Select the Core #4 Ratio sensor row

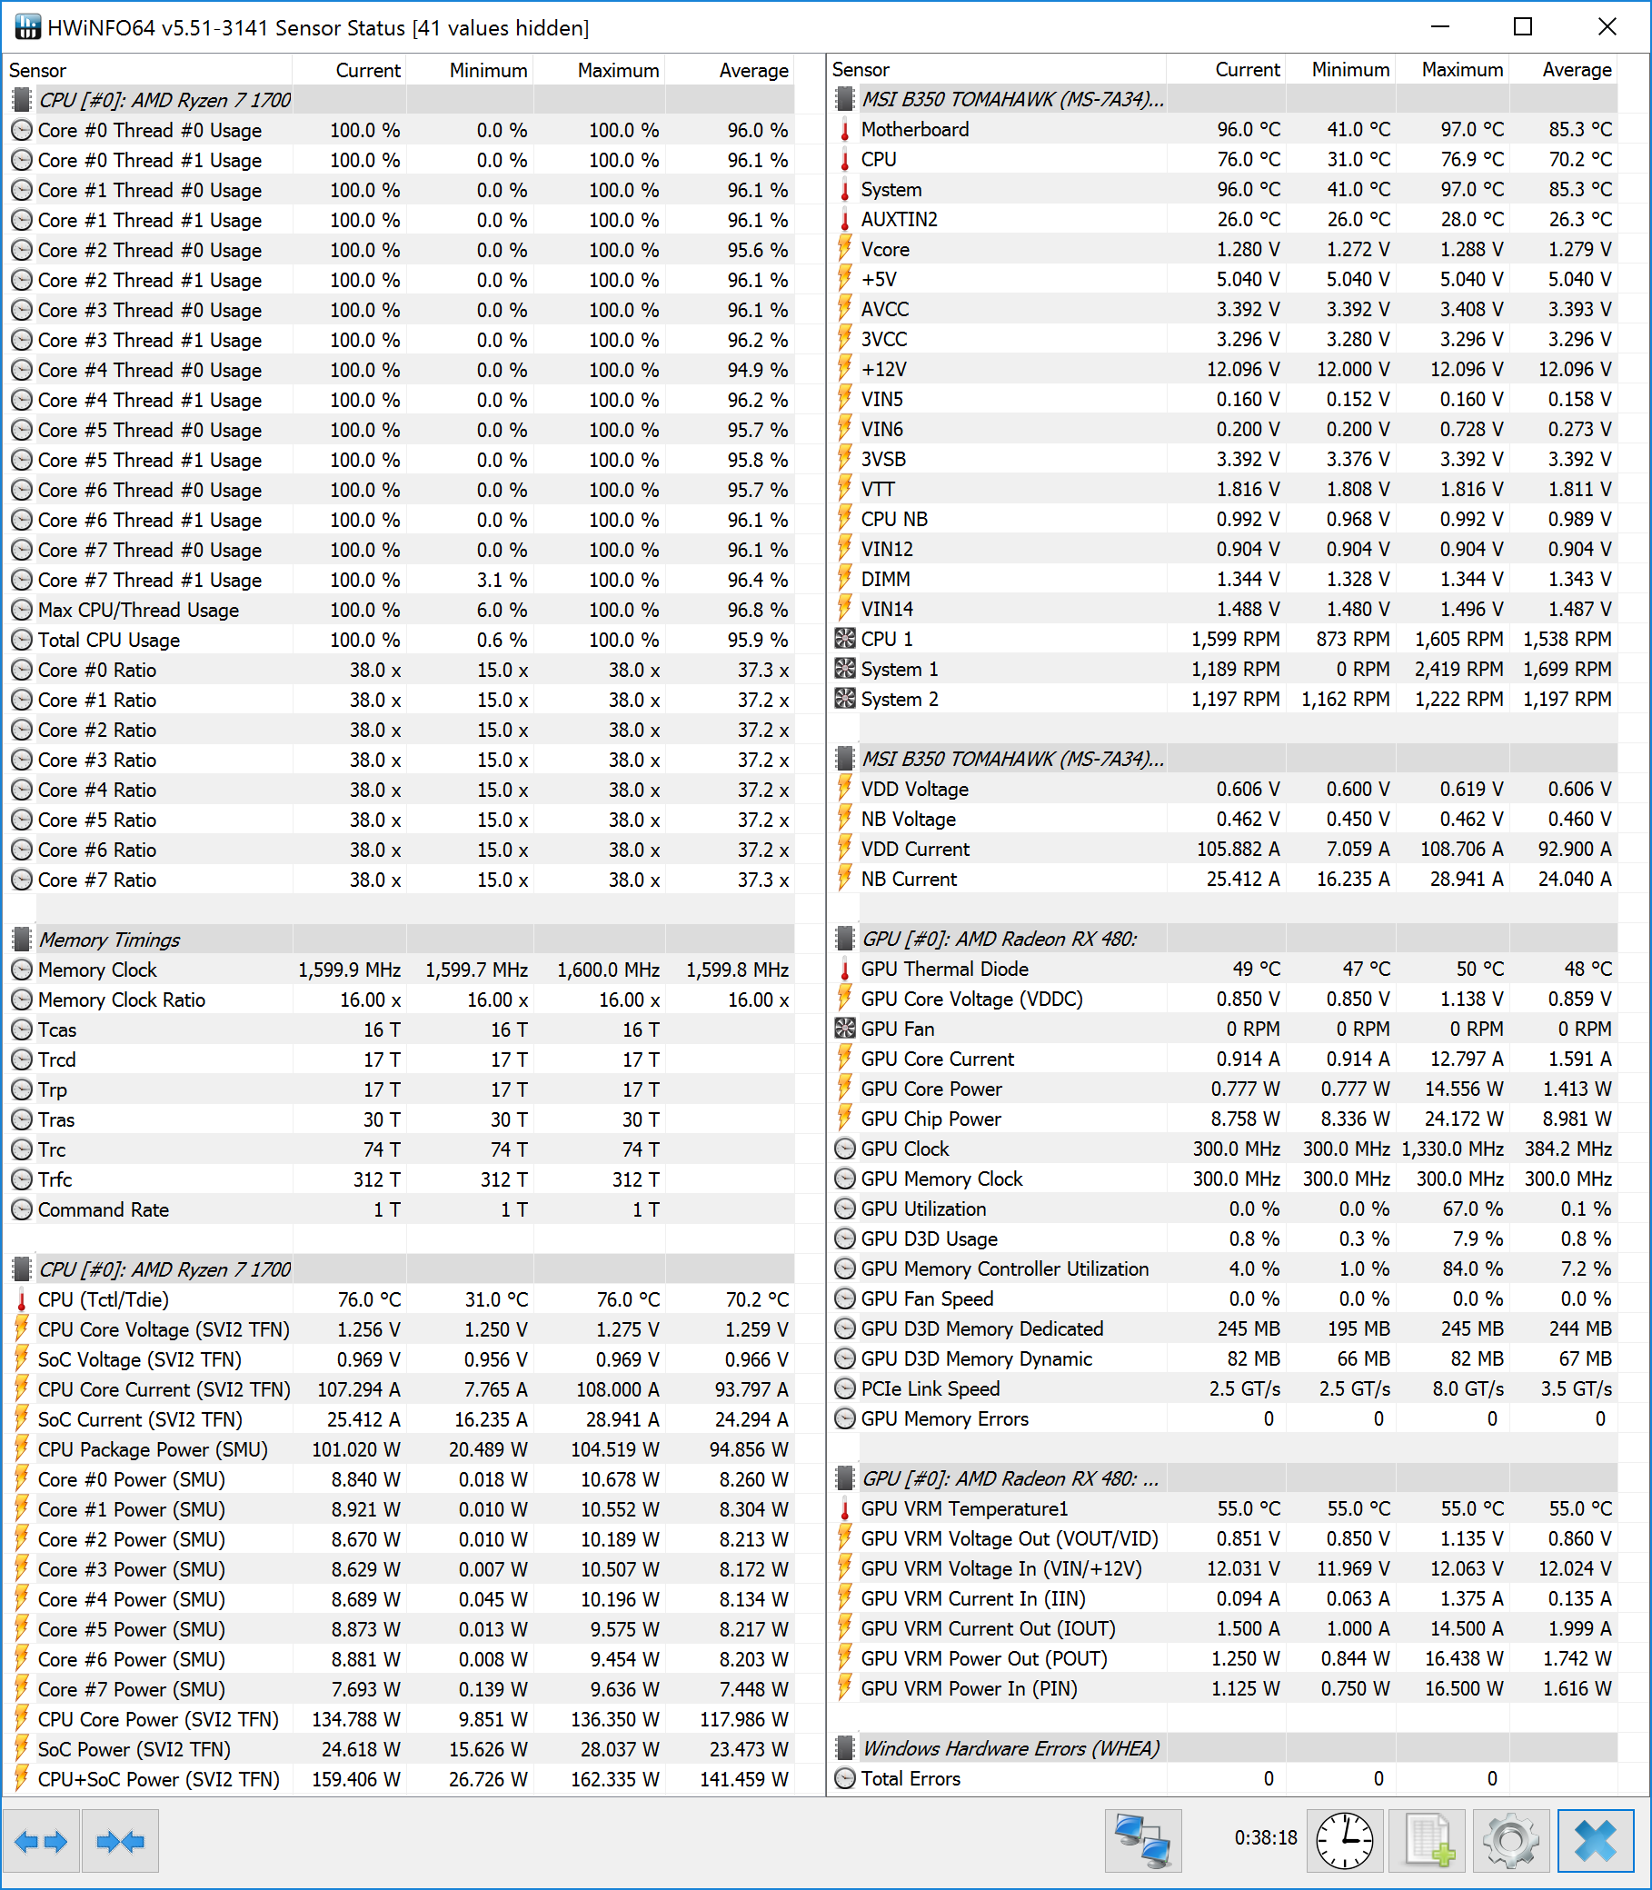[400, 791]
